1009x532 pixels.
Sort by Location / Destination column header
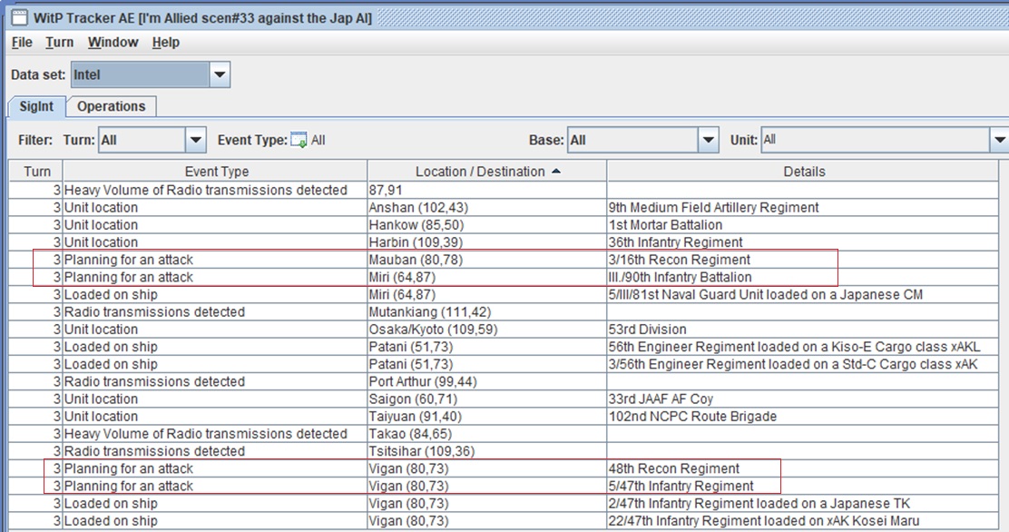click(487, 172)
